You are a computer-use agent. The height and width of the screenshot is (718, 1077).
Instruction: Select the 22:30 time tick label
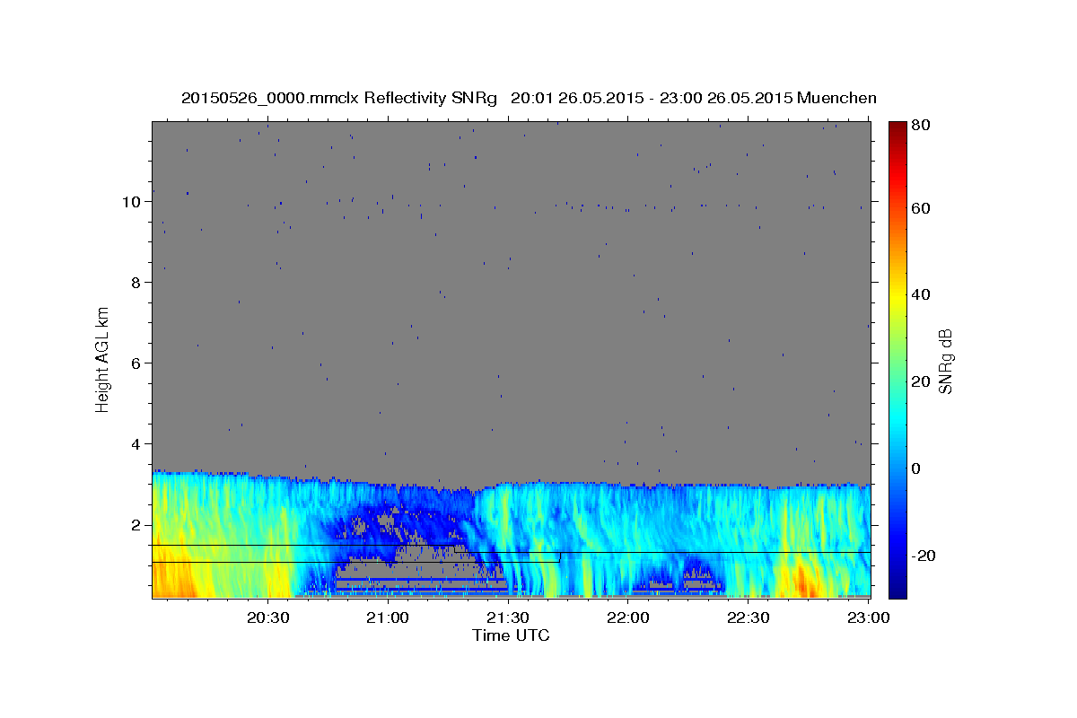point(748,617)
